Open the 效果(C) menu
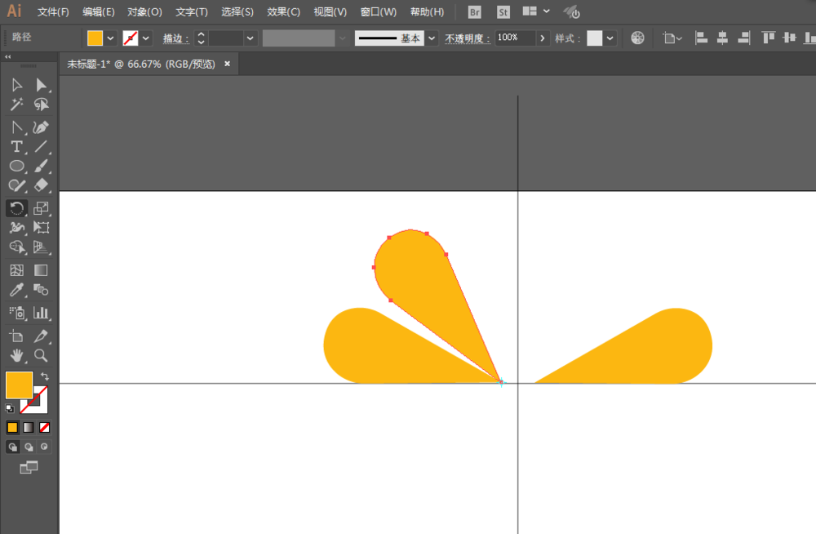Image resolution: width=816 pixels, height=534 pixels. click(284, 12)
